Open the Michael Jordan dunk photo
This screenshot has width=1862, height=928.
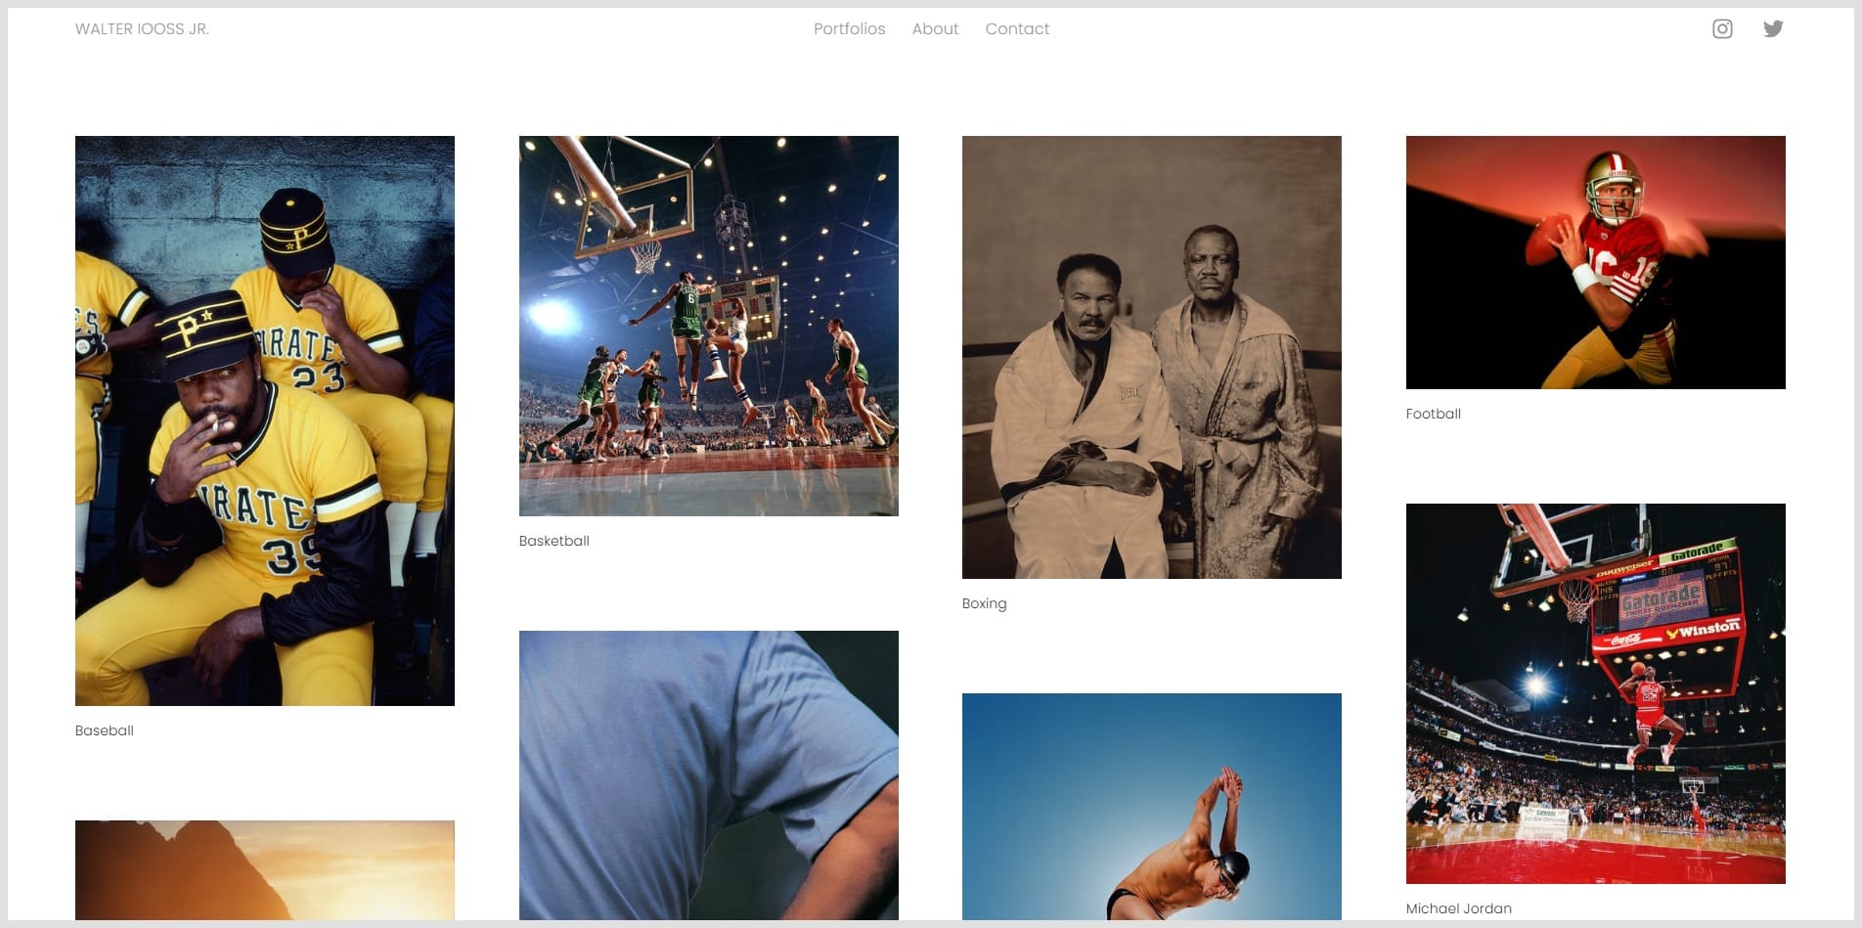point(1595,693)
